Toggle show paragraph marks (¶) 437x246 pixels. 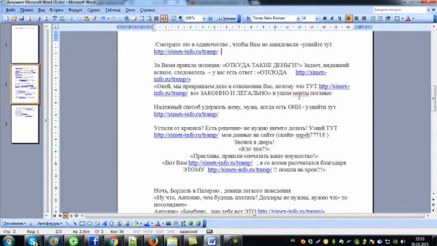tap(180, 18)
